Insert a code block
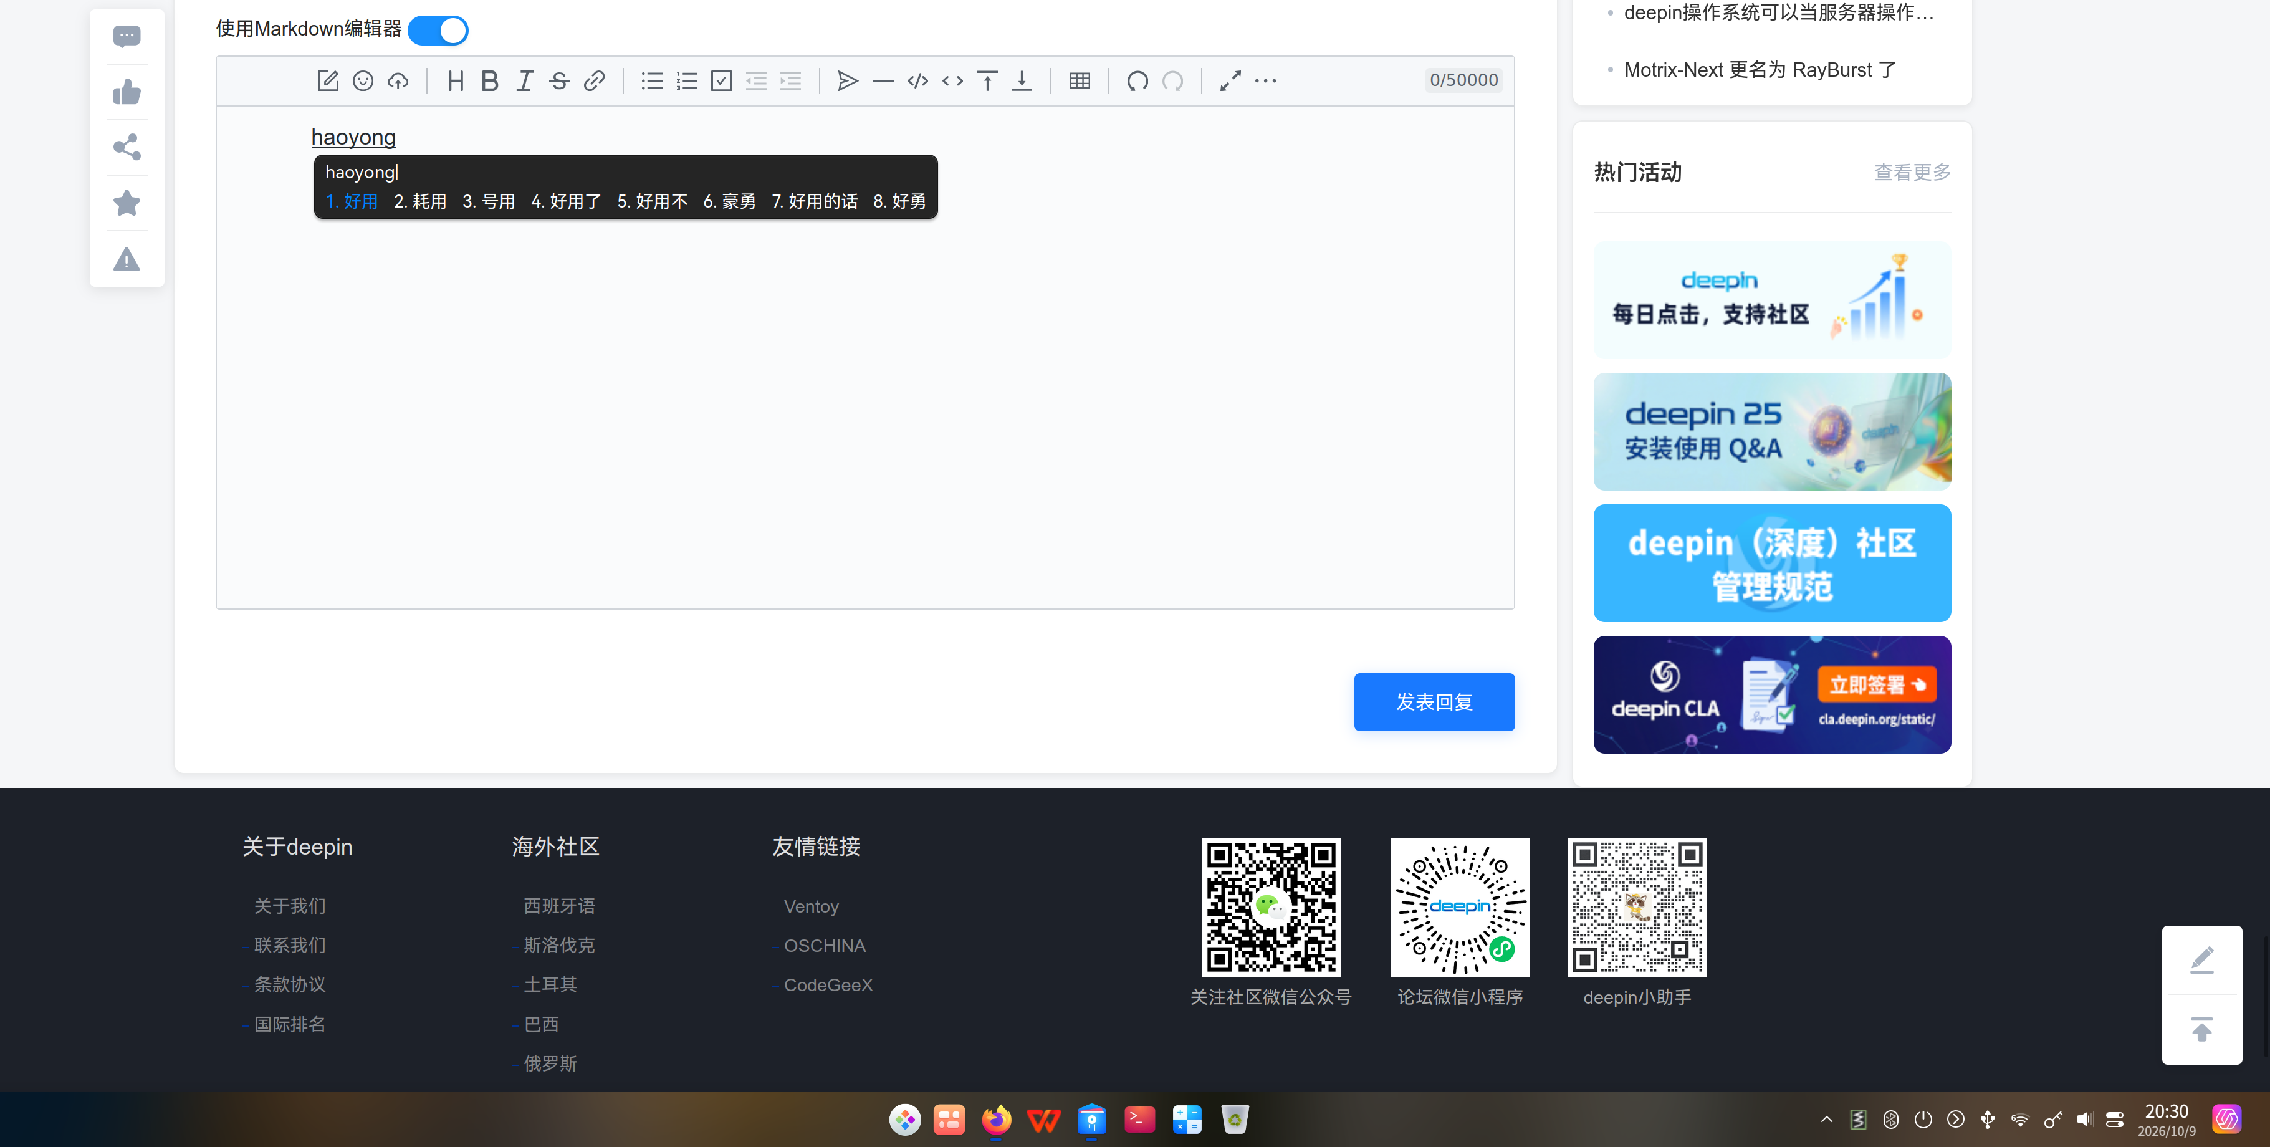Image resolution: width=2270 pixels, height=1147 pixels. tap(917, 81)
